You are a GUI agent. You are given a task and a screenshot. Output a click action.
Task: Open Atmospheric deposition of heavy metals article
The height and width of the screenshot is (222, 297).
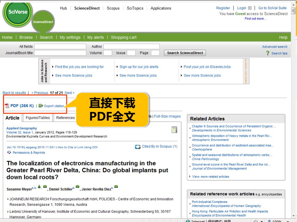(x=232, y=136)
